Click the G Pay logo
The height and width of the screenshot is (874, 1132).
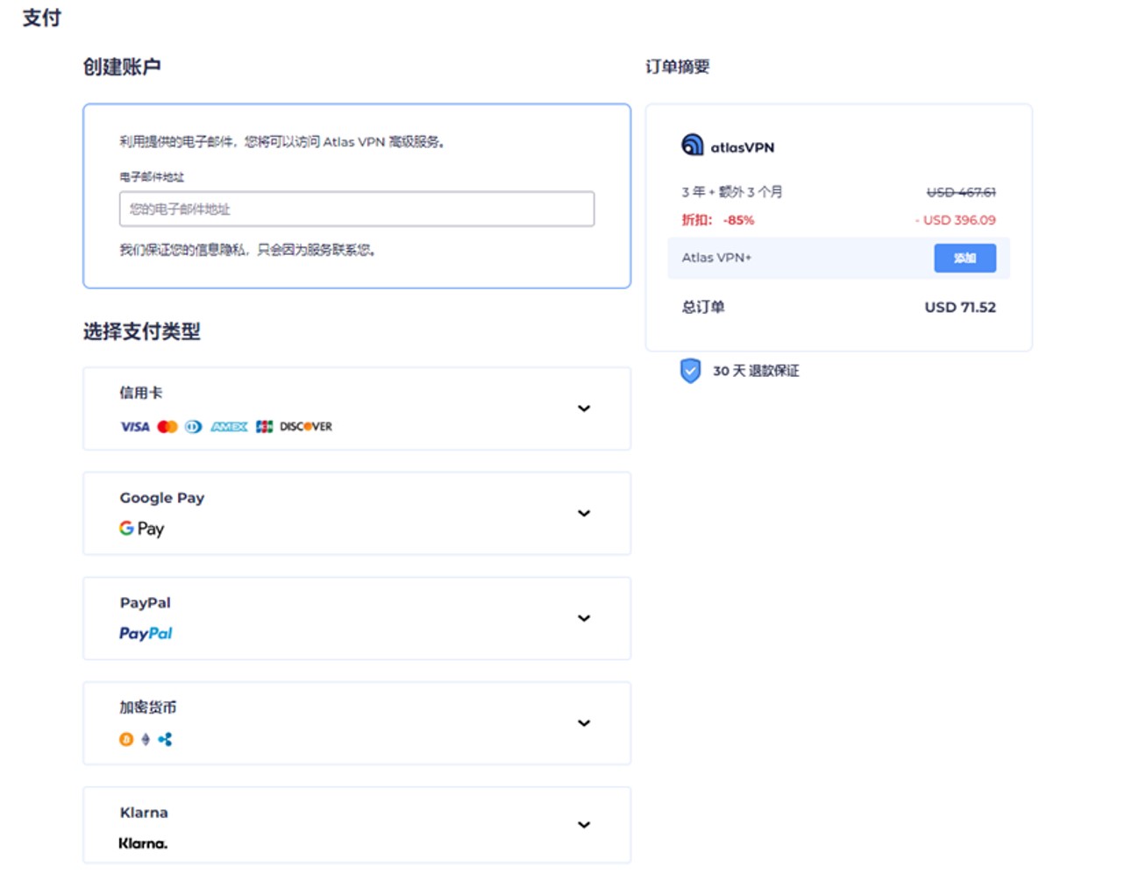tap(142, 529)
